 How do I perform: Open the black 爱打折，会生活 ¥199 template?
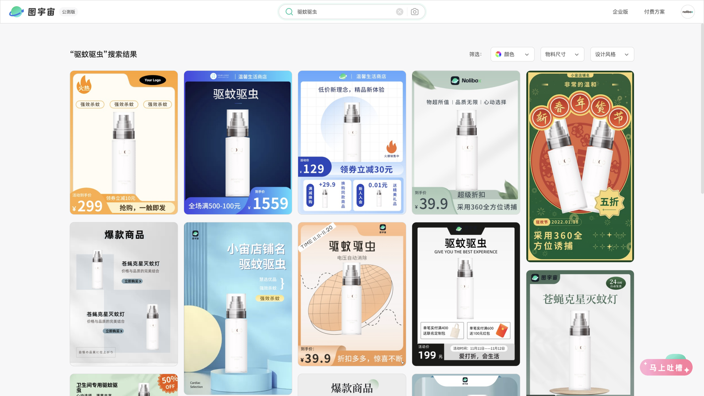click(466, 294)
